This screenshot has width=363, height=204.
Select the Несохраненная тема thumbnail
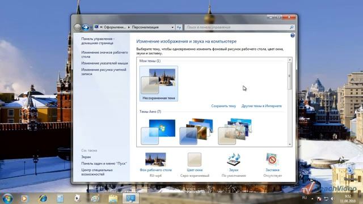159,84
